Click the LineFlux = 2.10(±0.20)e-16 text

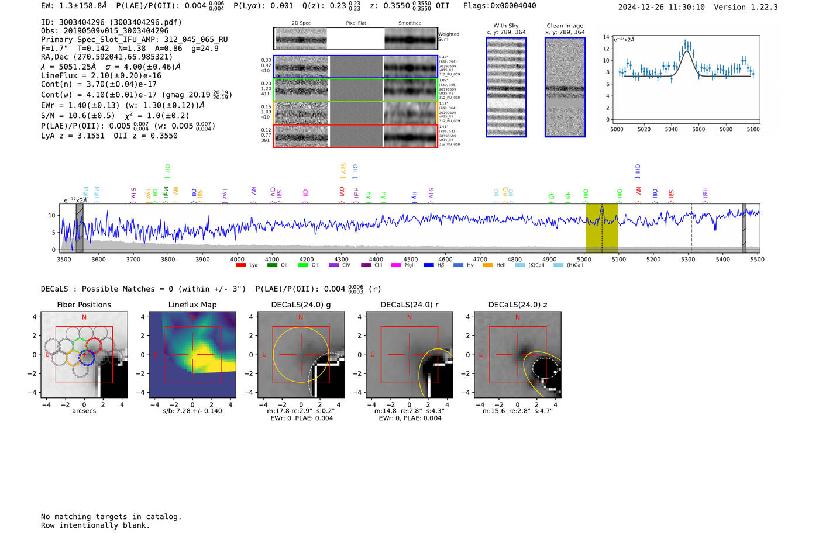click(x=101, y=75)
